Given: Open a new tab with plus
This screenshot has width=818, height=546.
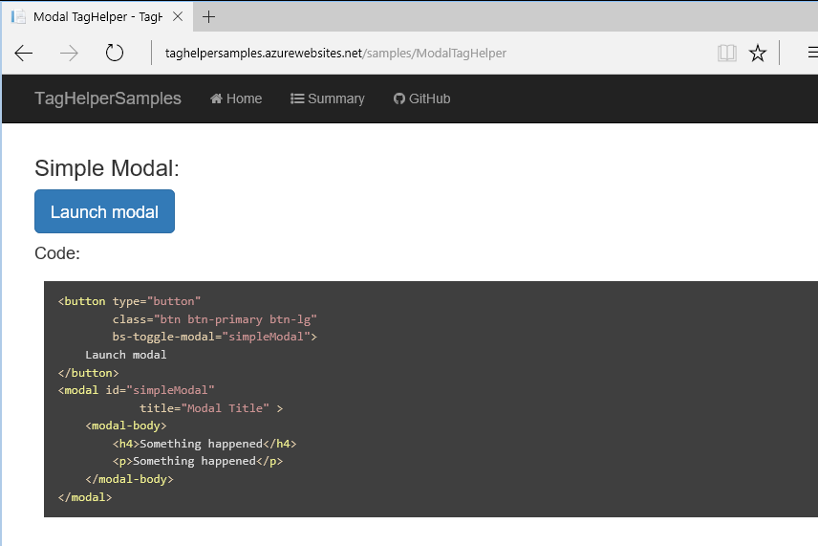Looking at the screenshot, I should (x=209, y=16).
